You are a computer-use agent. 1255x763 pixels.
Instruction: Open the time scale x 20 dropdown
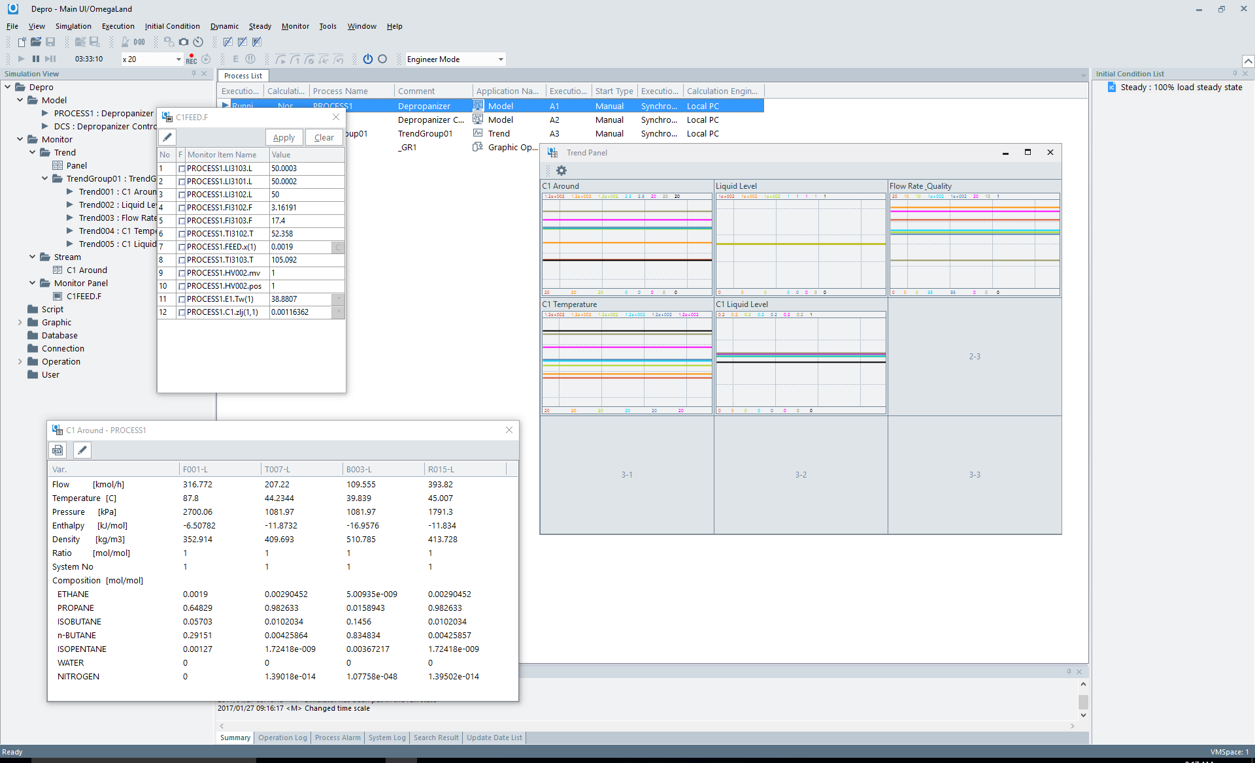178,59
